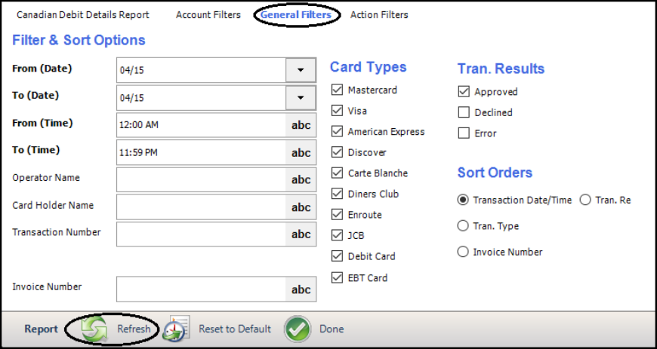Click the From (Time) 12:00 AM field
The height and width of the screenshot is (349, 657).
tap(202, 125)
